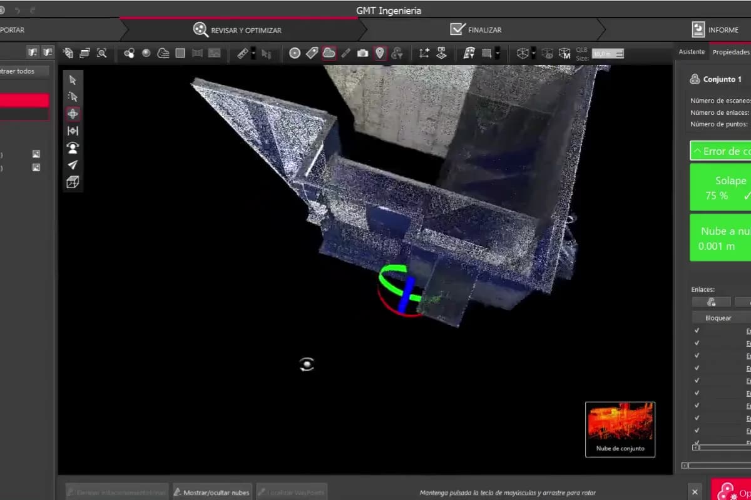Collapse the 'Error de co…' green section header
Viewport: 751px width, 500px height.
720,151
